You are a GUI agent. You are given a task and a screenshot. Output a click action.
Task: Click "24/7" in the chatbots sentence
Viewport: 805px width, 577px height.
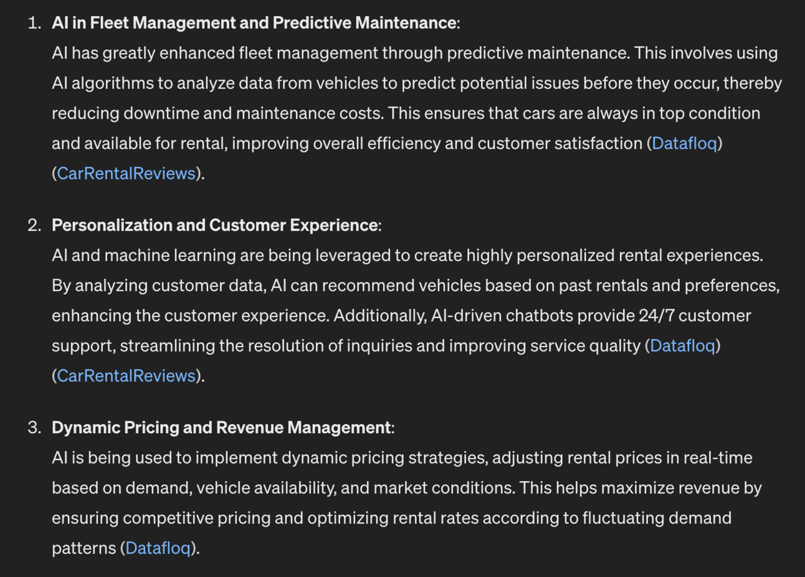coord(657,316)
